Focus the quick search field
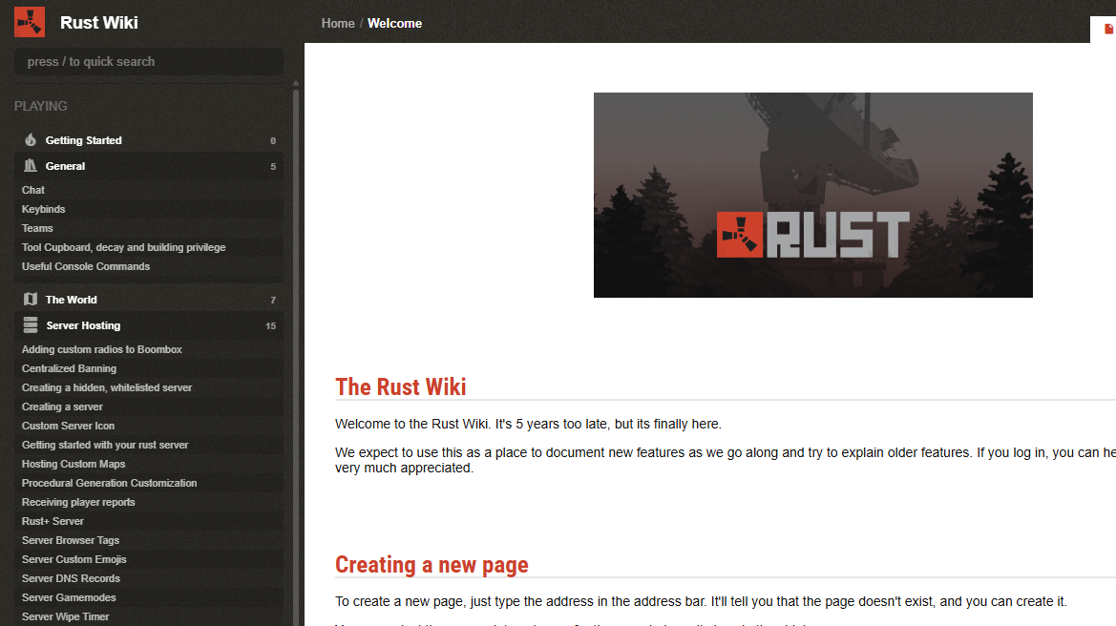The height and width of the screenshot is (626, 1116). (x=149, y=62)
